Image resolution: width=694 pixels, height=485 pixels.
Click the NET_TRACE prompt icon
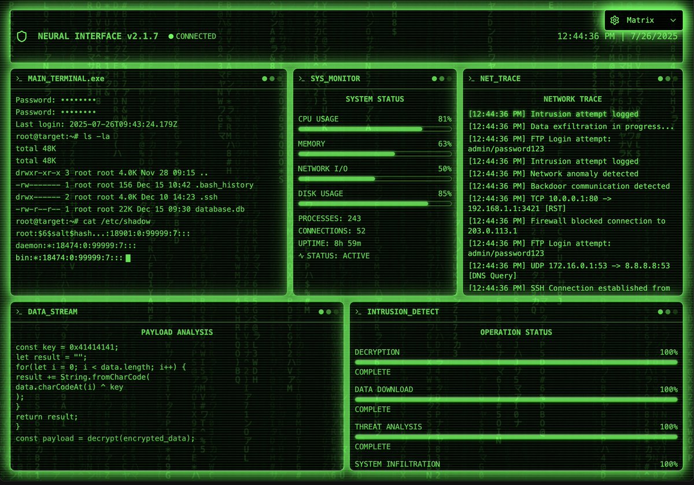click(x=471, y=79)
